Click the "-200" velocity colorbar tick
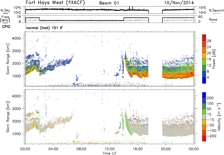 [x=211, y=136]
